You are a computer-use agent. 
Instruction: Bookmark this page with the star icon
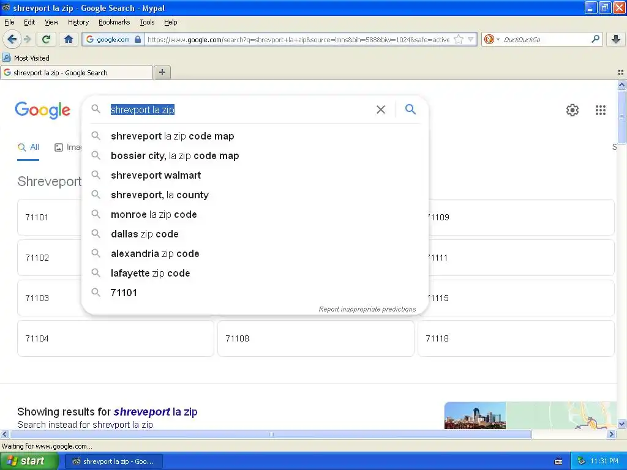coord(459,39)
